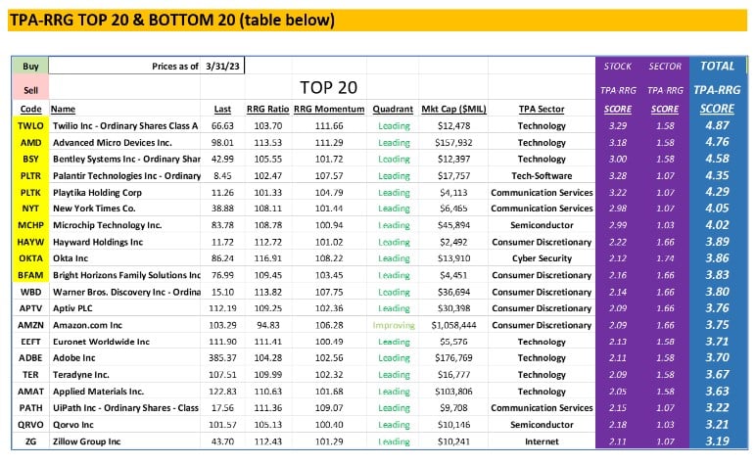
Task: Select last price 385.37 for Adobe
Action: pyautogui.click(x=222, y=358)
